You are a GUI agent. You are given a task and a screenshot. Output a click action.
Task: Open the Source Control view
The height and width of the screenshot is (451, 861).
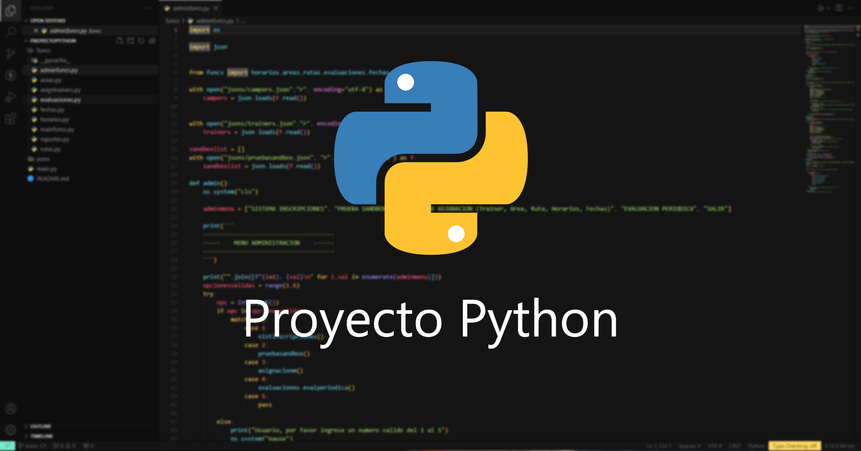[x=11, y=53]
